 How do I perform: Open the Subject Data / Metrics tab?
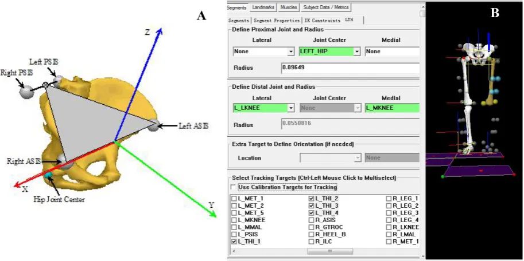click(326, 7)
